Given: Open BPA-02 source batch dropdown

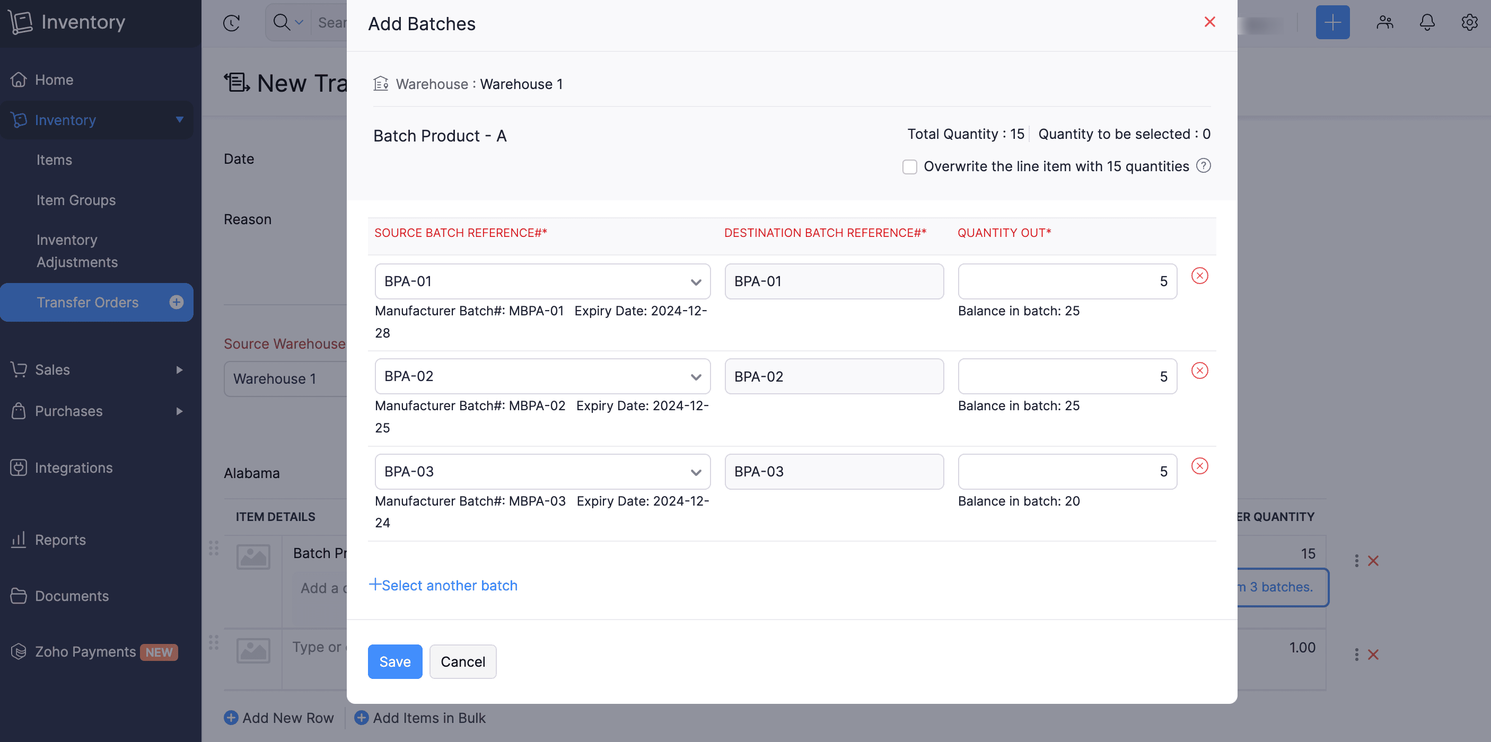Looking at the screenshot, I should pyautogui.click(x=542, y=376).
